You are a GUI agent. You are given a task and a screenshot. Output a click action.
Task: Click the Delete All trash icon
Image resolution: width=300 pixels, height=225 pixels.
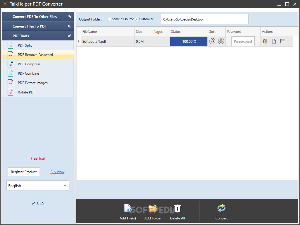(x=177, y=208)
